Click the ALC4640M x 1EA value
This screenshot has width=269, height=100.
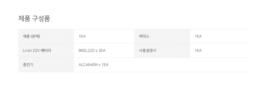pyautogui.click(x=94, y=65)
